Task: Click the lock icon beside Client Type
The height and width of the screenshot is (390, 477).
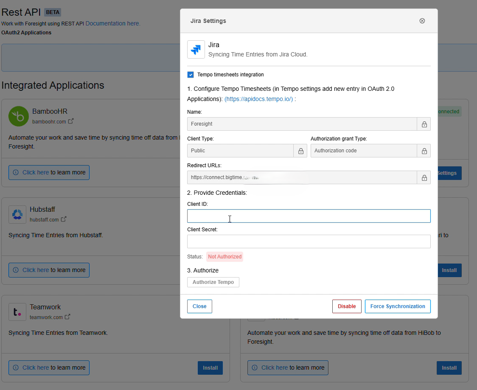Action: click(300, 151)
